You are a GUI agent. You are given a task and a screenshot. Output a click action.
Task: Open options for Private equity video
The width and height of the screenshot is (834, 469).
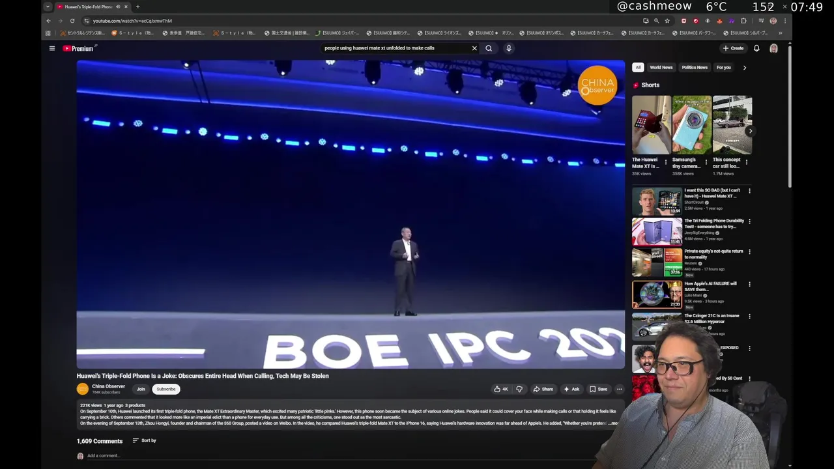point(749,252)
